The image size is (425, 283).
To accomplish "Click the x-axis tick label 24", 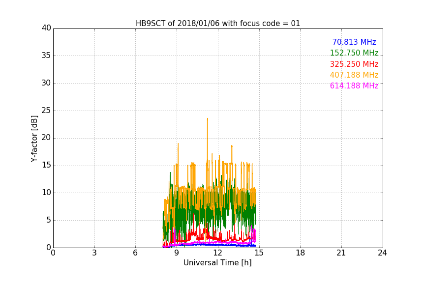I will [382, 253].
